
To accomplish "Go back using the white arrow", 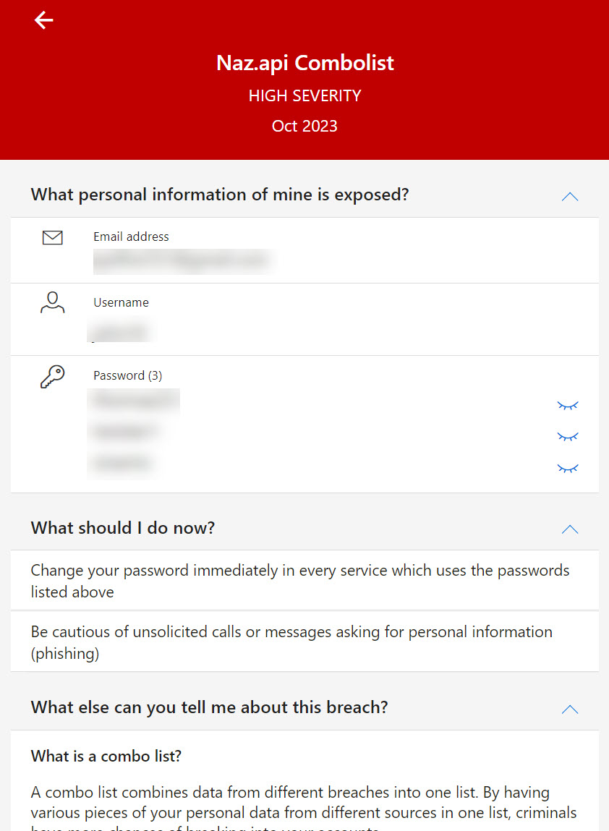I will tap(44, 21).
